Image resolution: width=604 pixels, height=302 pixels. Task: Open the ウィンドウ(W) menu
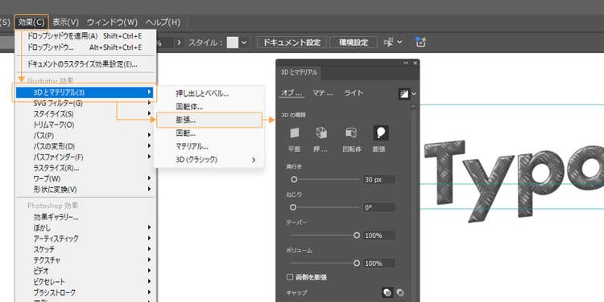[112, 22]
